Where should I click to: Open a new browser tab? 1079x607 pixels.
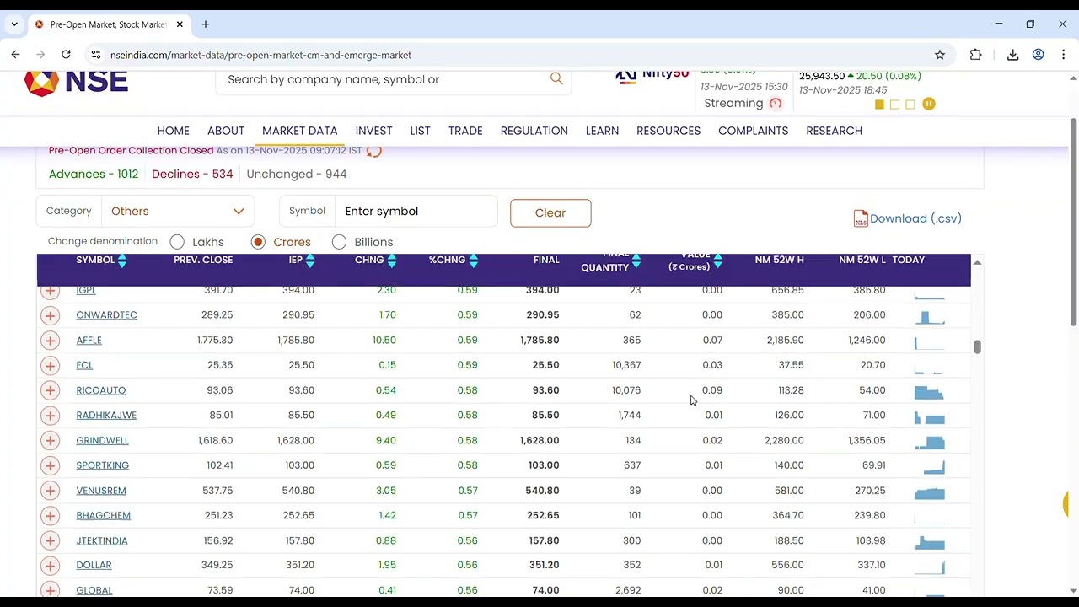coord(205,24)
